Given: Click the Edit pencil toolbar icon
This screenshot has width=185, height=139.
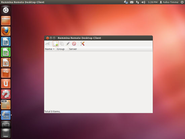Looking at the screenshot, I should (68, 44).
